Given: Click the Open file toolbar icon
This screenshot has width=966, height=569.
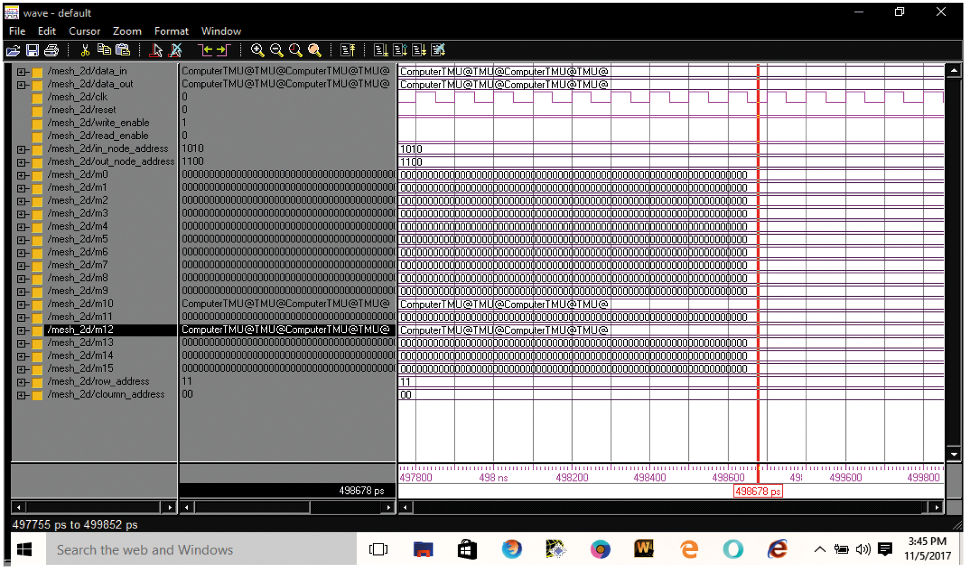Looking at the screenshot, I should [13, 50].
